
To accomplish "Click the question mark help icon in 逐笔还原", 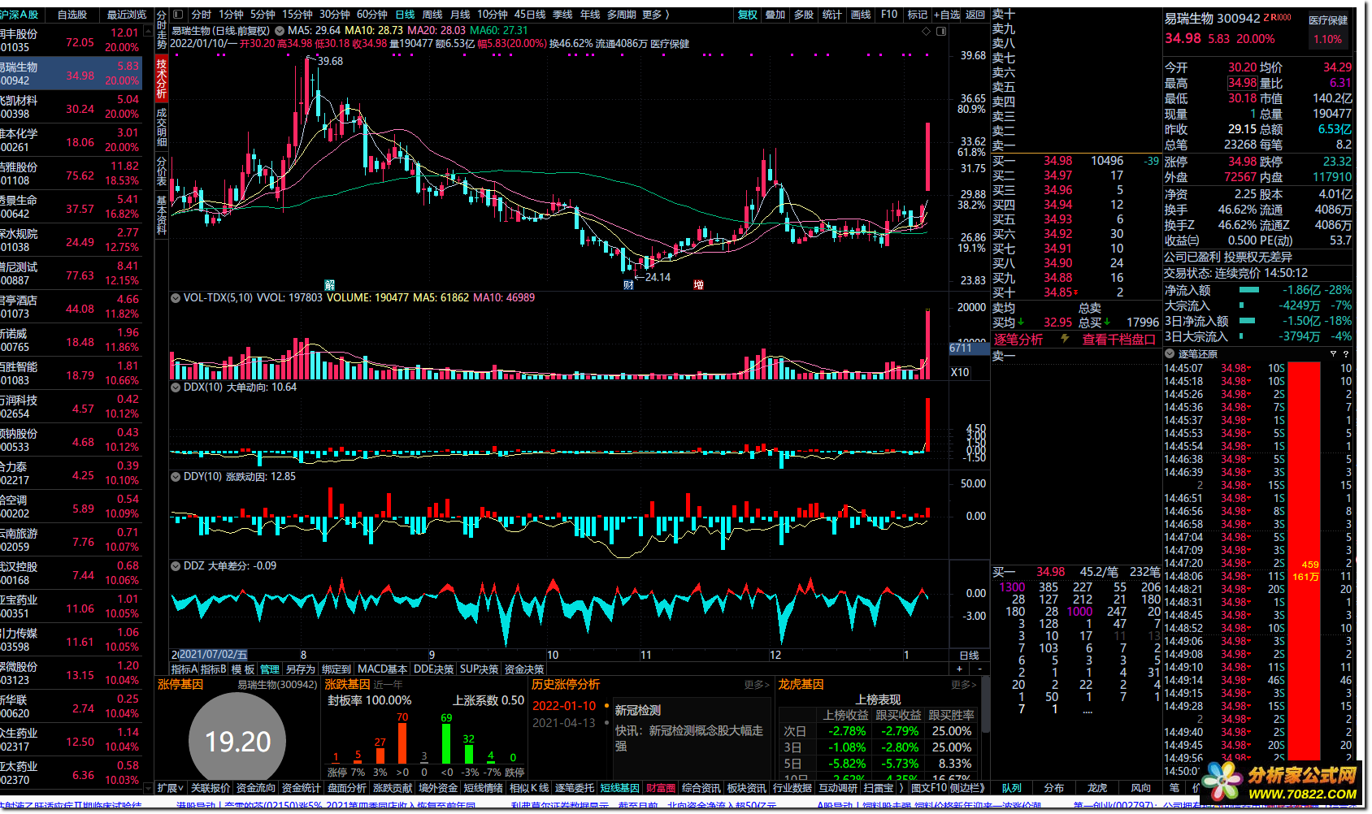I will click(x=1346, y=353).
